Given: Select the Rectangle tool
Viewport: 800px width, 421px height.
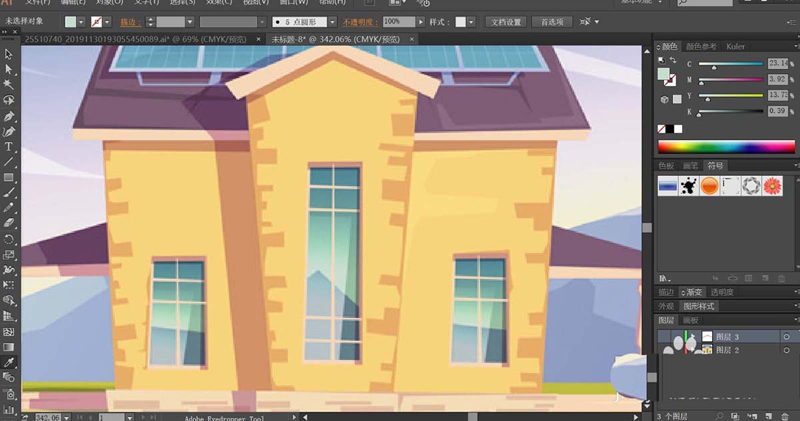Looking at the screenshot, I should tap(9, 177).
